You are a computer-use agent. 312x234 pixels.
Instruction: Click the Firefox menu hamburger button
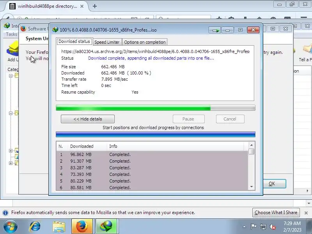pyautogui.click(x=304, y=18)
